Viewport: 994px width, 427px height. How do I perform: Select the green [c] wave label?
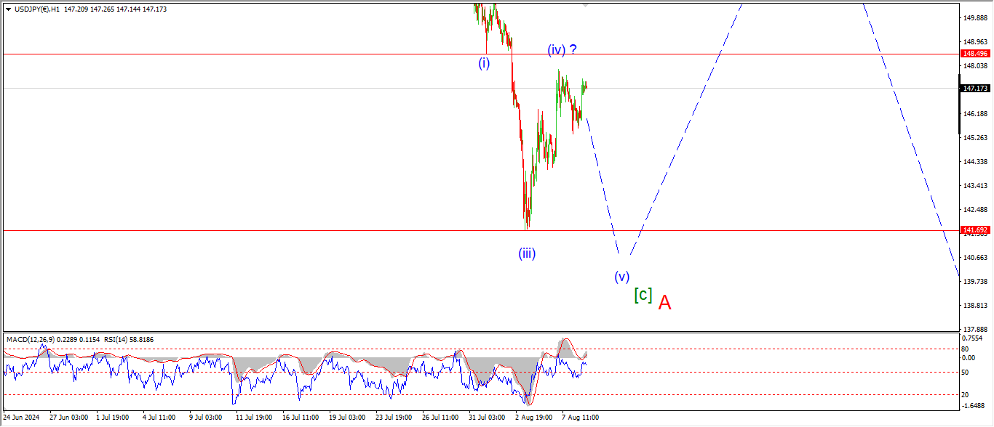[643, 295]
